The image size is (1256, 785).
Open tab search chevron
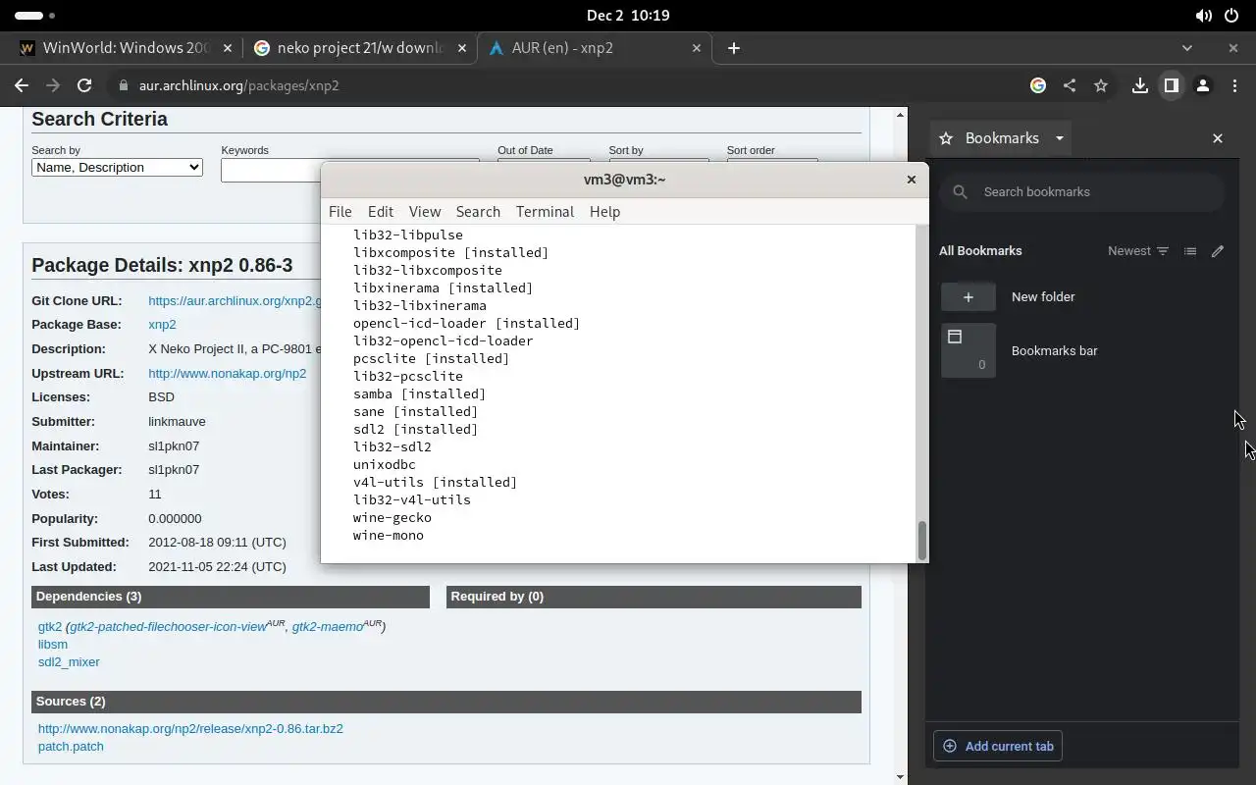tap(1187, 48)
